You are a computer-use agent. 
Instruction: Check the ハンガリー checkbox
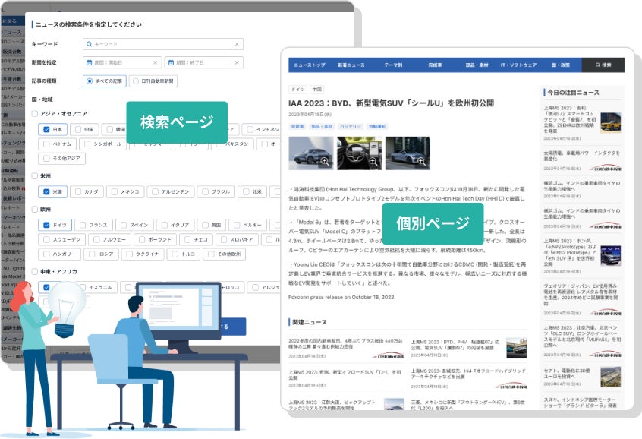[x=46, y=254]
